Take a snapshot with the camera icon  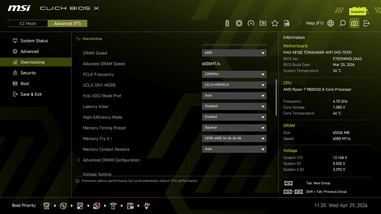coord(354,23)
